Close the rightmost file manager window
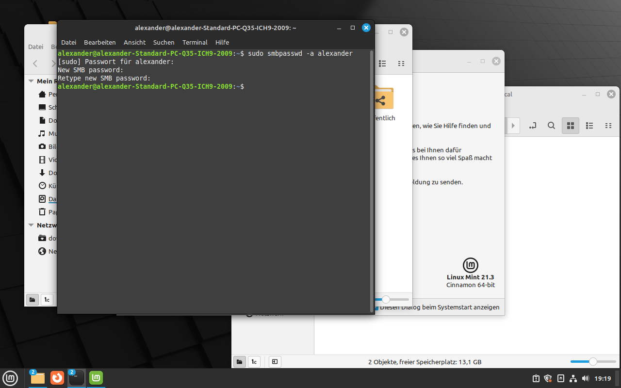 [x=611, y=94]
